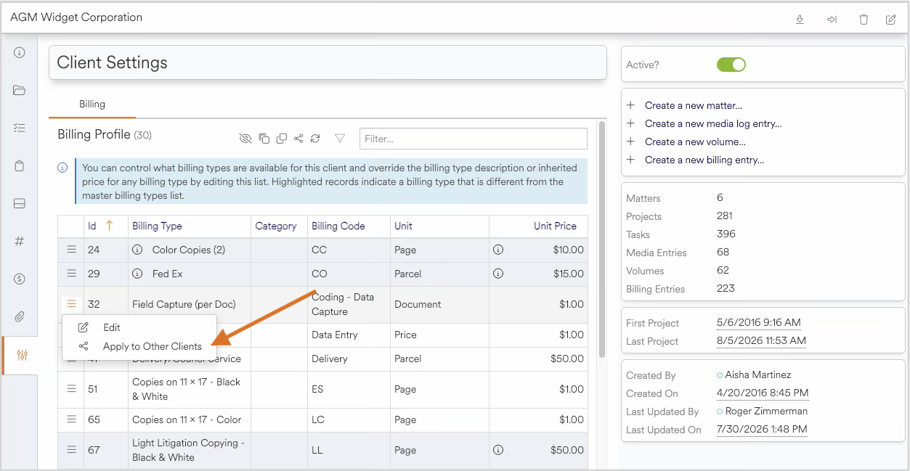The height and width of the screenshot is (471, 910).
Task: Click Create a new volume link
Action: [x=695, y=142]
